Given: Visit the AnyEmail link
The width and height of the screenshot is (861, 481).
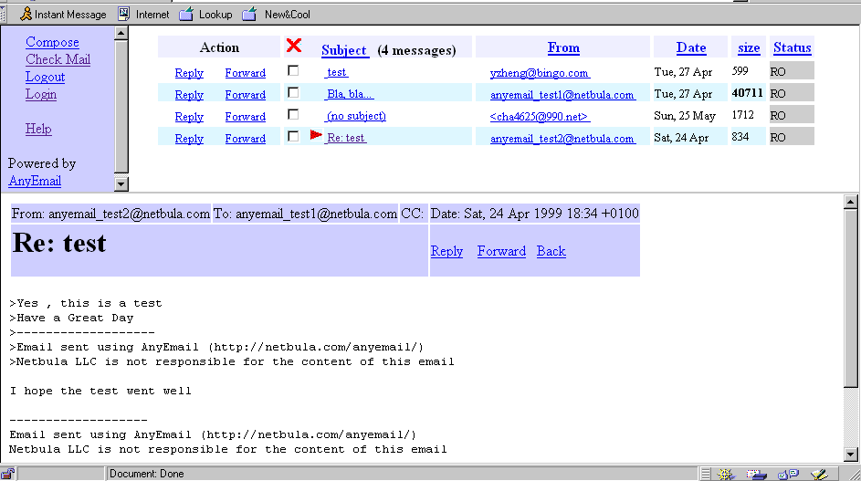Looking at the screenshot, I should pos(35,181).
